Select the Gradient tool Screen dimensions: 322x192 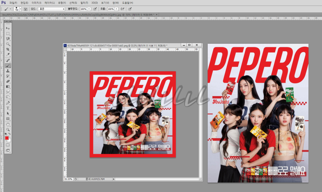(8, 87)
